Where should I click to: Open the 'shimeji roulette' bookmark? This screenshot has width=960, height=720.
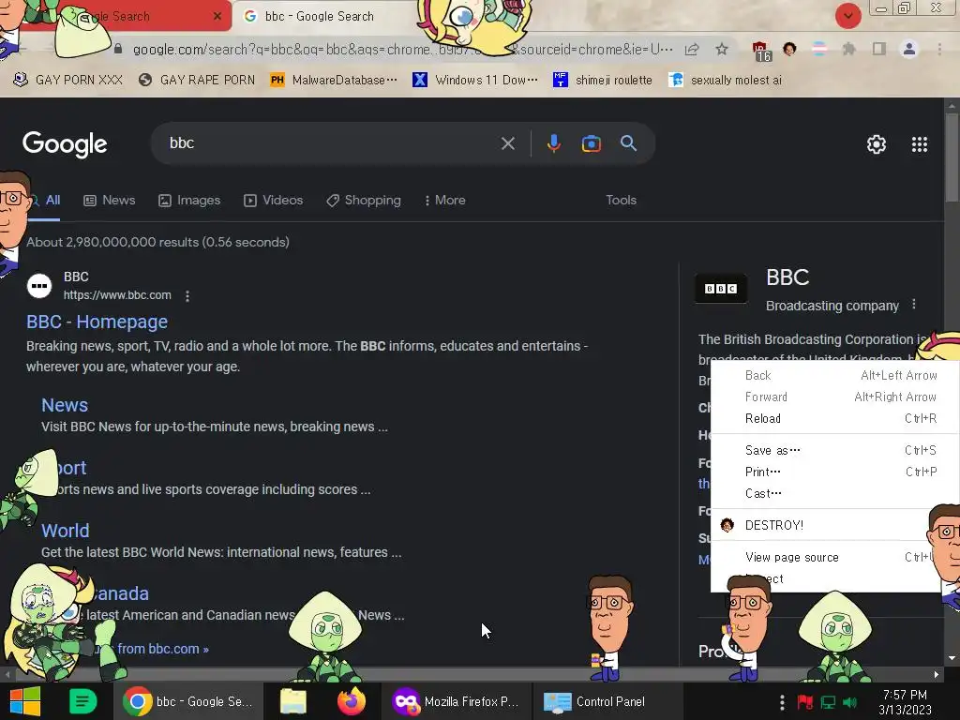coord(603,81)
